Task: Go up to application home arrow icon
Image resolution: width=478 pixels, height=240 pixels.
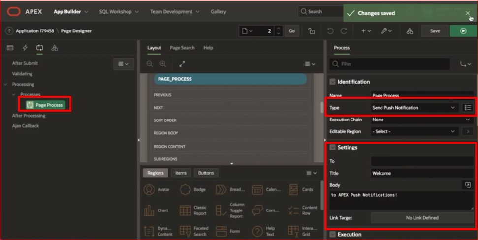Action: (9, 31)
